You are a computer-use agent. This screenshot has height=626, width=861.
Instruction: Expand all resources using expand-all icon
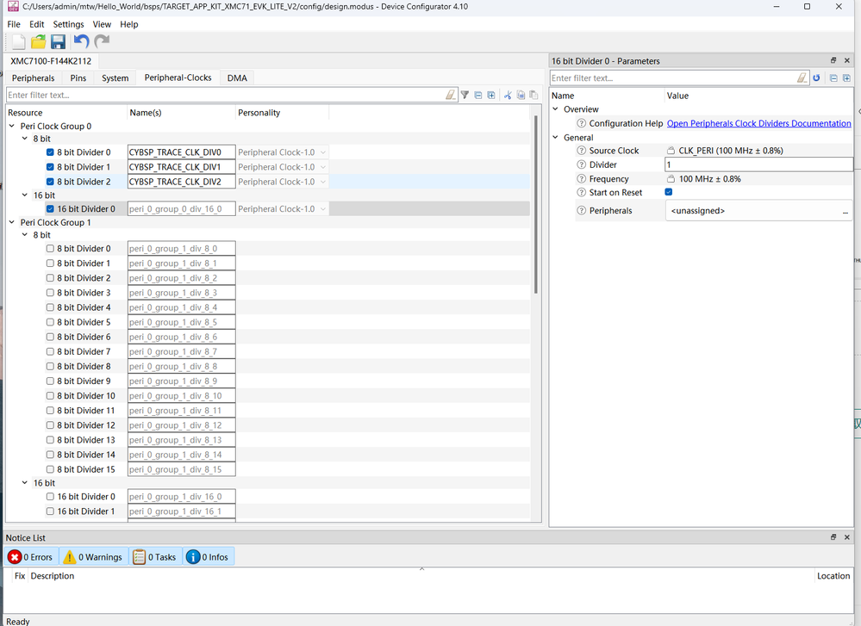coord(492,95)
